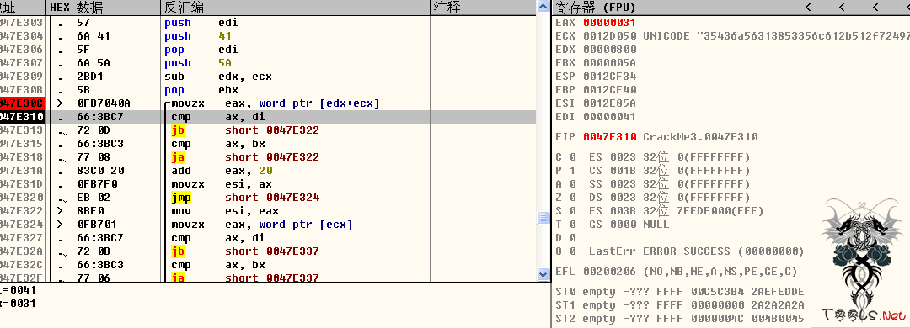This screenshot has height=328, width=910.
Task: Click the red breakpoint address 047E30C
Action: (22, 103)
